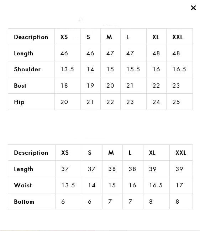Screen dimensions: 200x231
Task: Click the M header in bottom table
Action: 111,153
